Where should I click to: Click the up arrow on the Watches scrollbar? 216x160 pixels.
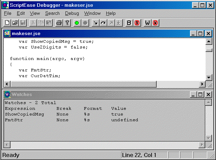(x=209, y=102)
